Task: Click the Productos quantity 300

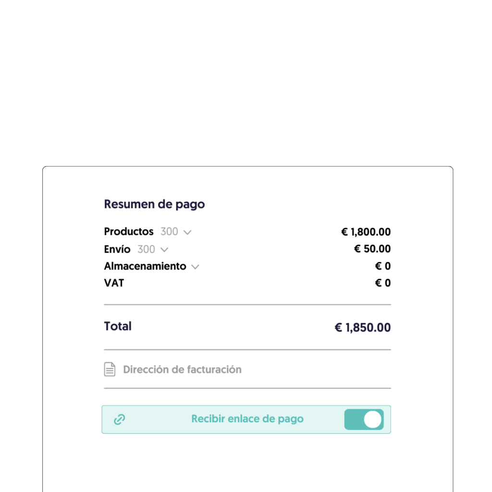Action: pos(169,232)
